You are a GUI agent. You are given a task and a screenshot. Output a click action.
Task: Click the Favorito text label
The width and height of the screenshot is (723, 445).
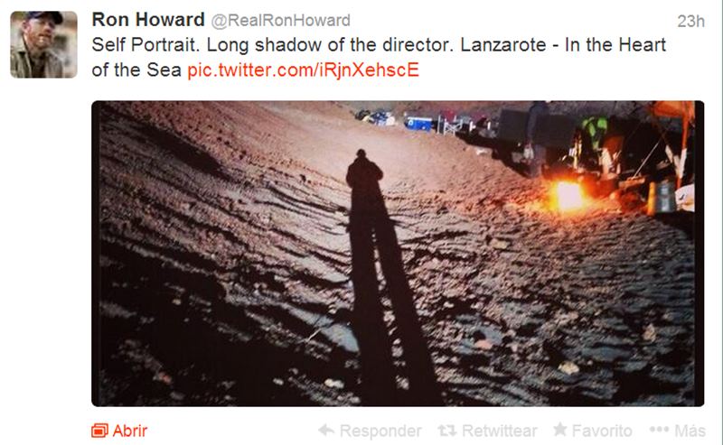coord(602,431)
